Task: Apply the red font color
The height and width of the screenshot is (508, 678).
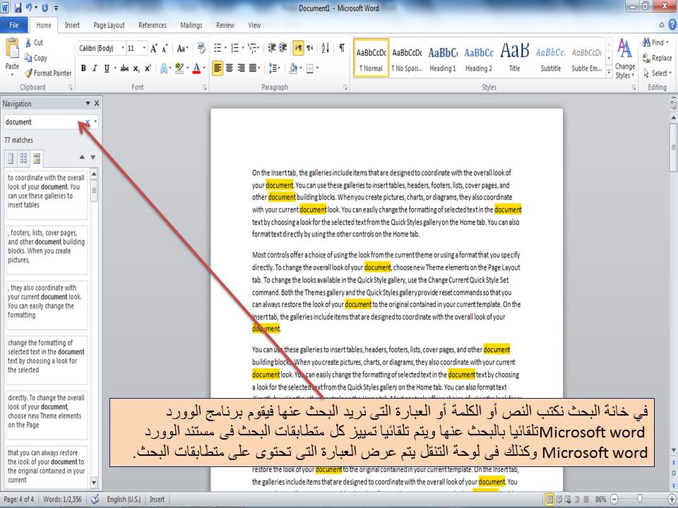Action: (196, 68)
